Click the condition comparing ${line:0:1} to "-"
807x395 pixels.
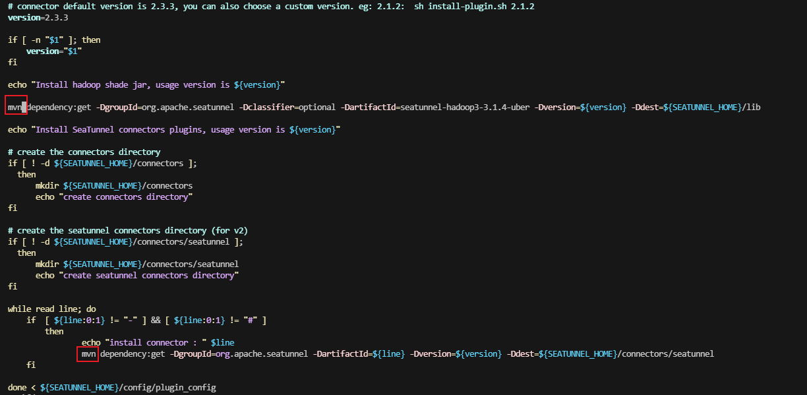point(96,320)
